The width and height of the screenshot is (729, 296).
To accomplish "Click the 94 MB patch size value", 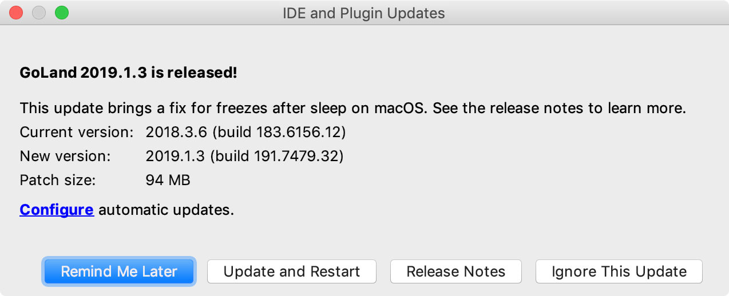I will pos(168,180).
